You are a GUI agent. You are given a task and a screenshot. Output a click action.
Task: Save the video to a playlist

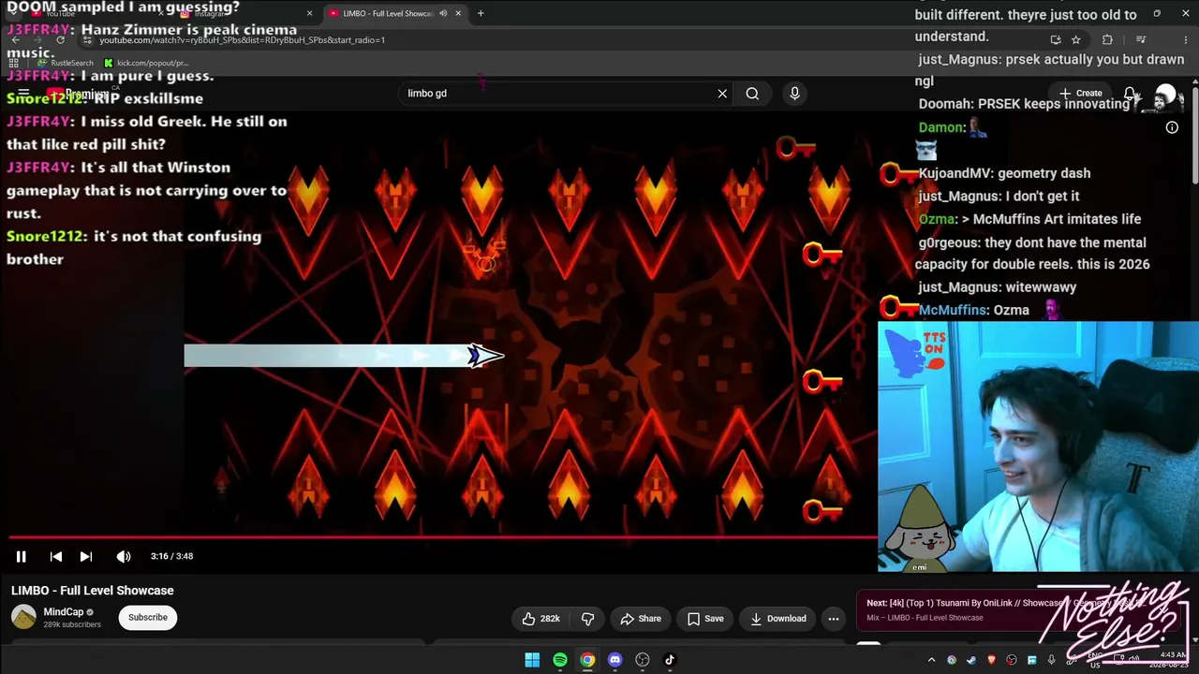click(x=704, y=619)
